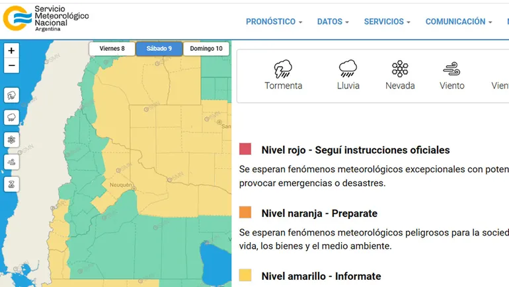Choose the Viento alert type
The image size is (509, 287).
pos(452,75)
